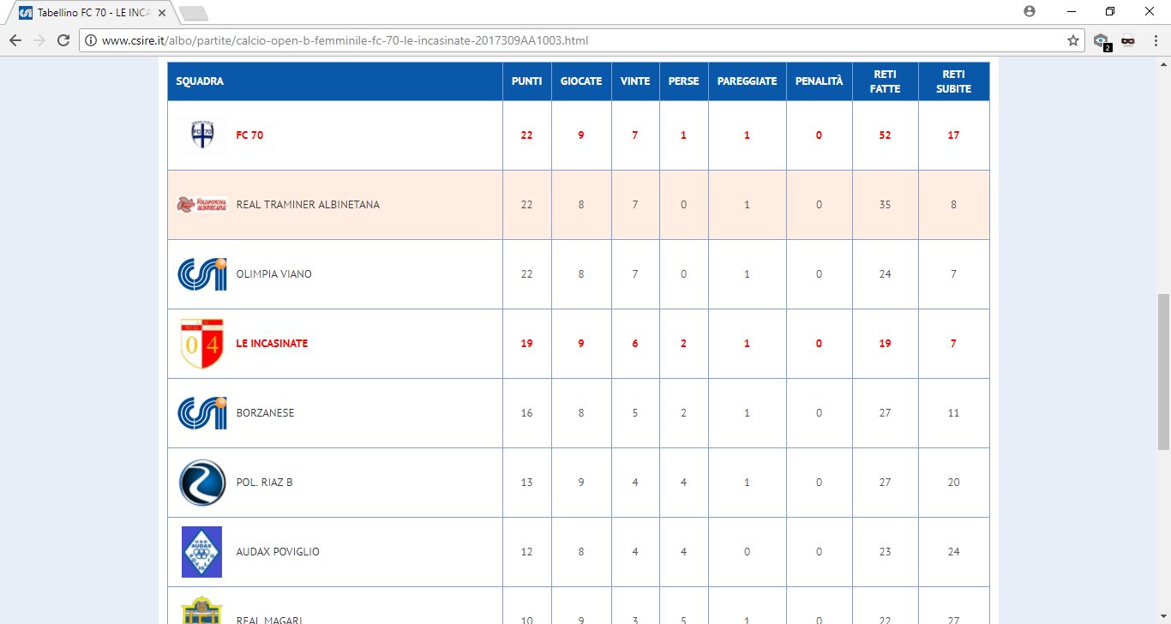This screenshot has height=624, width=1171.
Task: Select LE INCASINATE team name
Action: click(x=272, y=344)
